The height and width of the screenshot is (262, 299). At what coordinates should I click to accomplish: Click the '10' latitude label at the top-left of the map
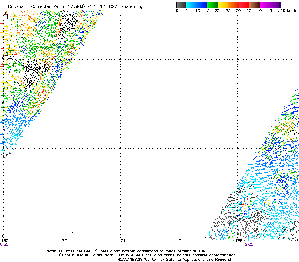click(x=3, y=13)
